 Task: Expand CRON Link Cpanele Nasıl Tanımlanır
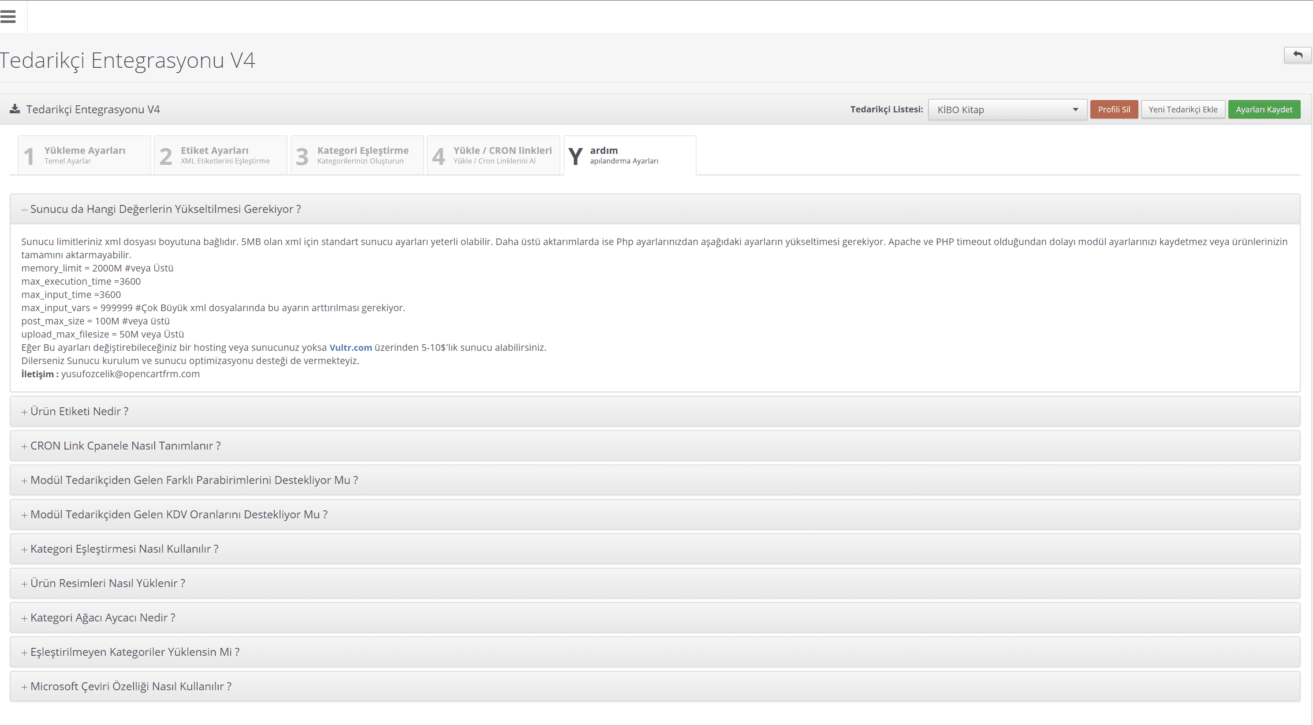655,446
